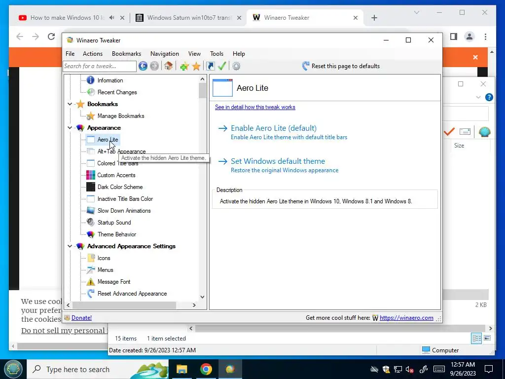This screenshot has width=505, height=379.
Task: Open Chrome tab search dropdown chevron
Action: tap(416, 12)
